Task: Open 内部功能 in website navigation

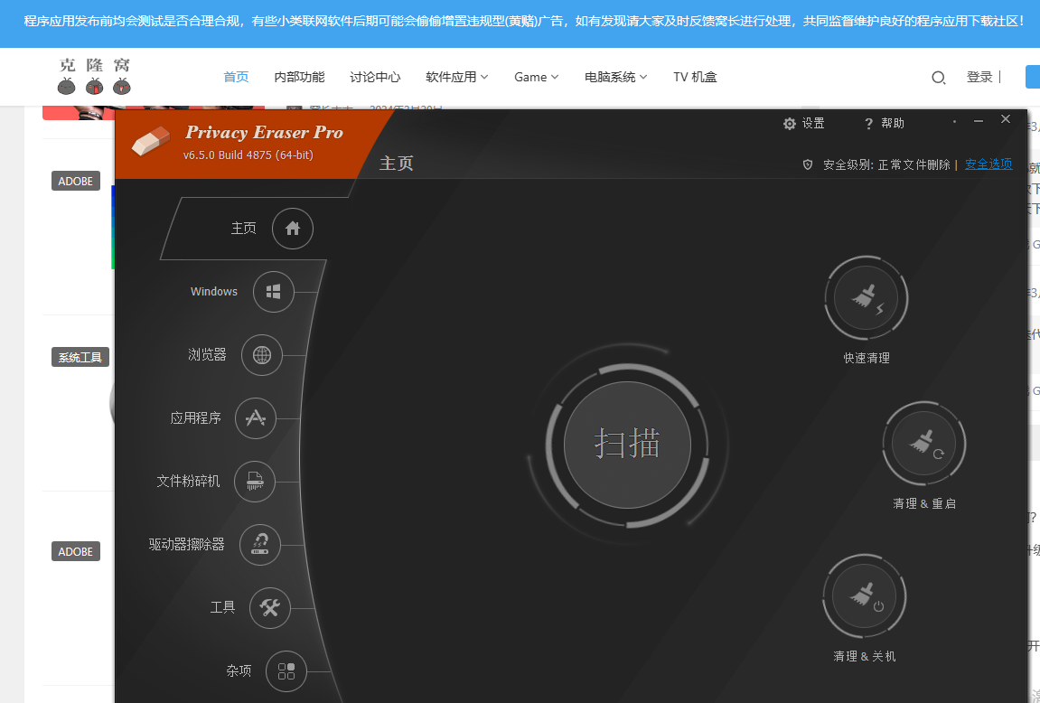Action: pos(299,77)
